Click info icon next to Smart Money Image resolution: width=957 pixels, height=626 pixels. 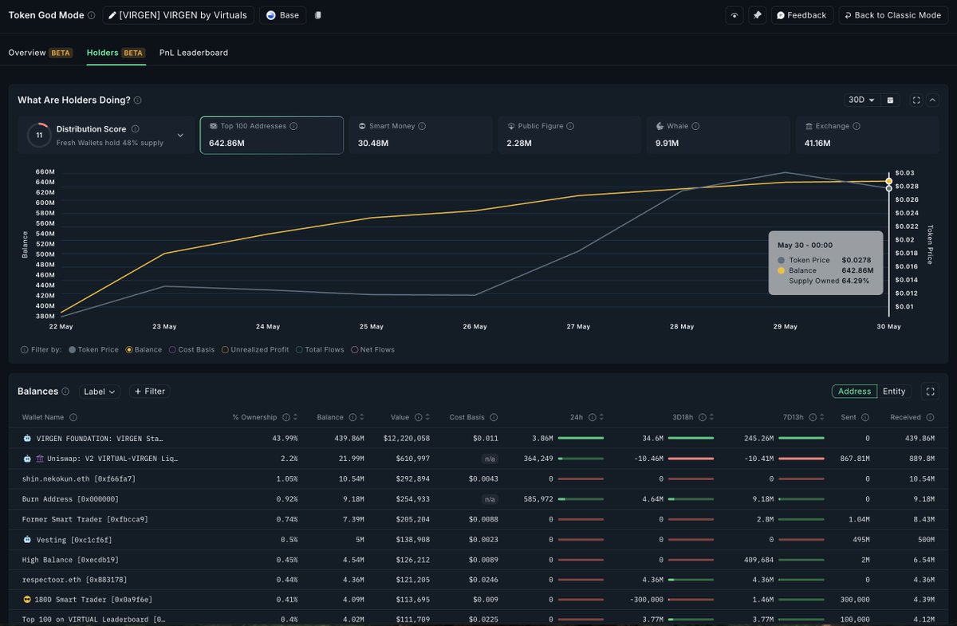click(422, 126)
